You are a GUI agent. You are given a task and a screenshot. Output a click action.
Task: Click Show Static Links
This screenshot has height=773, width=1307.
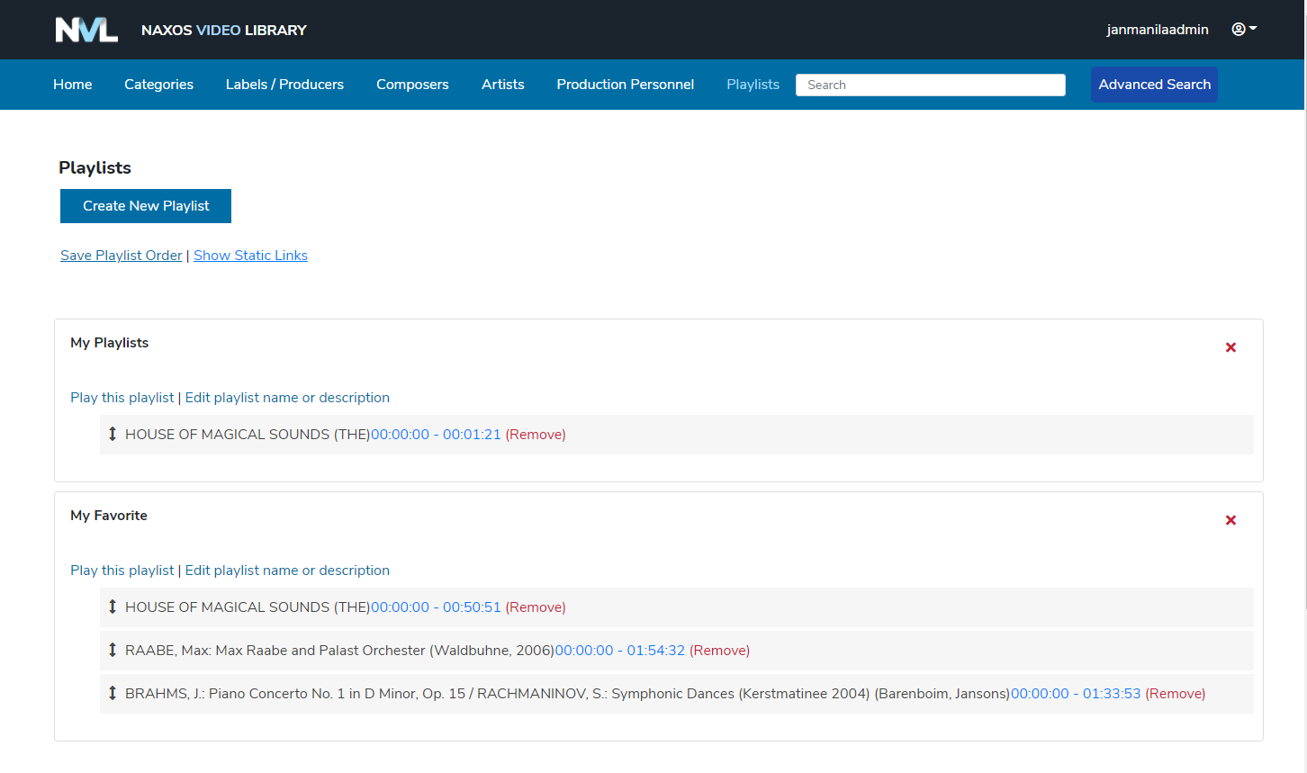tap(250, 256)
